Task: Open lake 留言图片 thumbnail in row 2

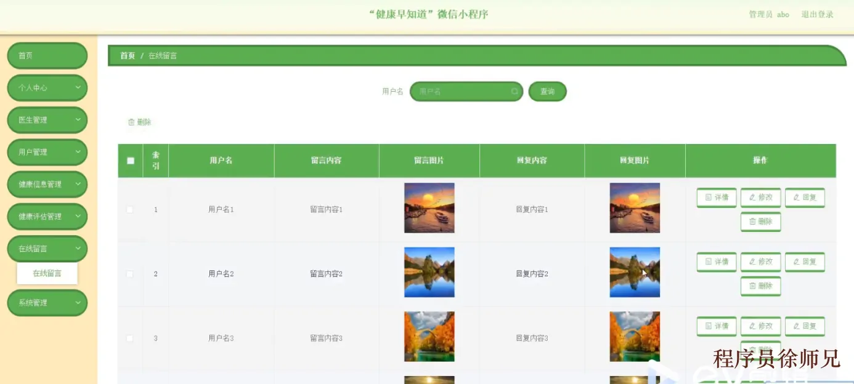Action: 429,272
